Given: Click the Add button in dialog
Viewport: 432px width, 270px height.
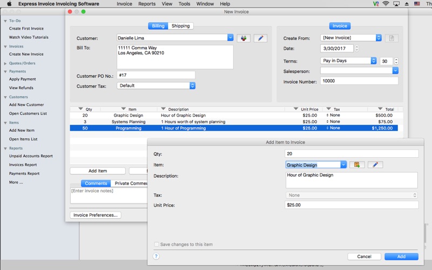Looking at the screenshot, I should tap(401, 256).
